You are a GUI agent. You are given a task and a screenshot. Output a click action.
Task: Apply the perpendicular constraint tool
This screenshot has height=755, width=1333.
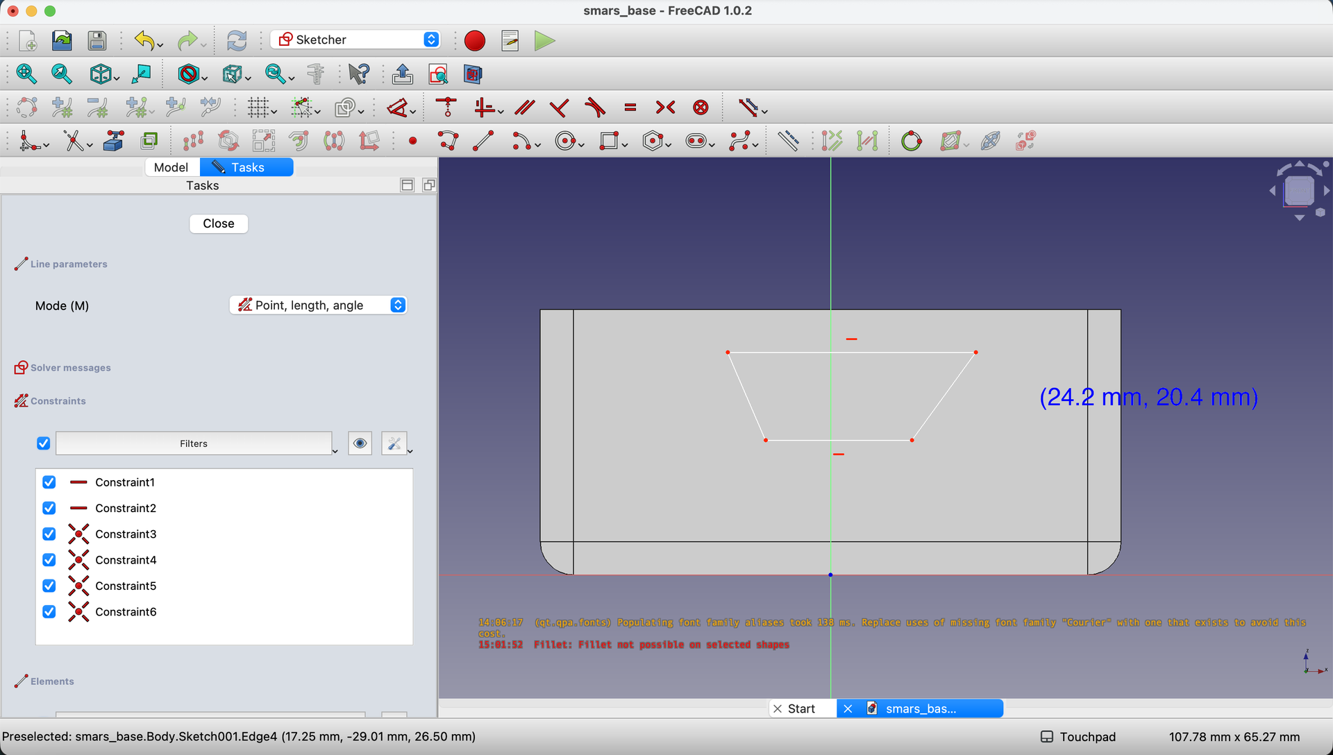pos(559,108)
